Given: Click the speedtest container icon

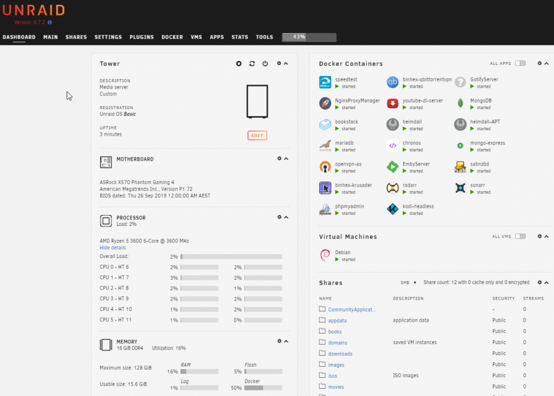Looking at the screenshot, I should point(325,83).
